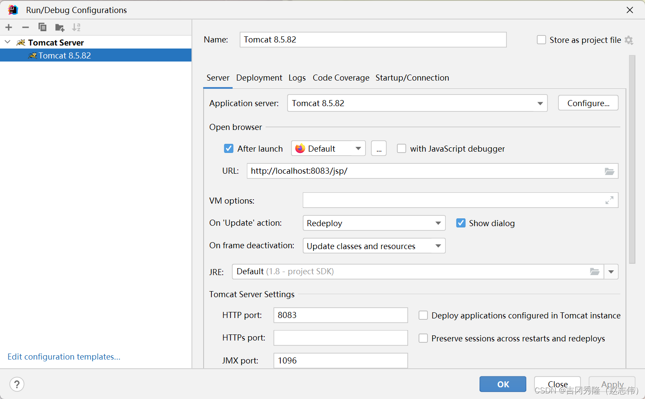Image resolution: width=645 pixels, height=399 pixels.
Task: Copy configuration using the duplicate icon
Action: (42, 27)
